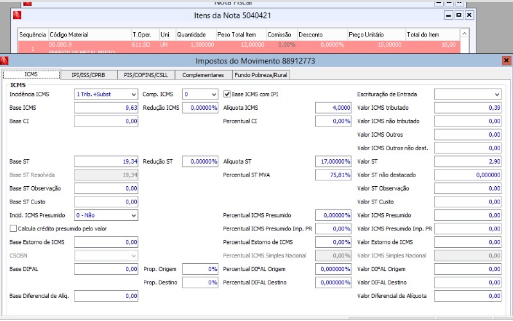Uncheck Base ICMS com IPI checkbox
Screen dimensions: 513x321
(x=227, y=94)
